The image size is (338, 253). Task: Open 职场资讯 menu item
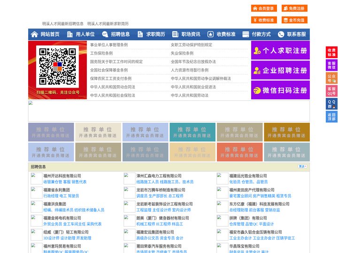(191, 34)
